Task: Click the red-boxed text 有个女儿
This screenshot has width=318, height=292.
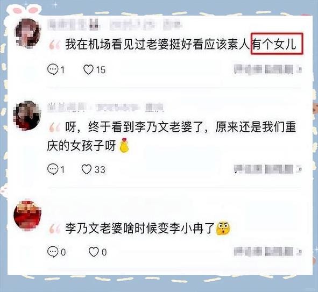Action: [277, 44]
